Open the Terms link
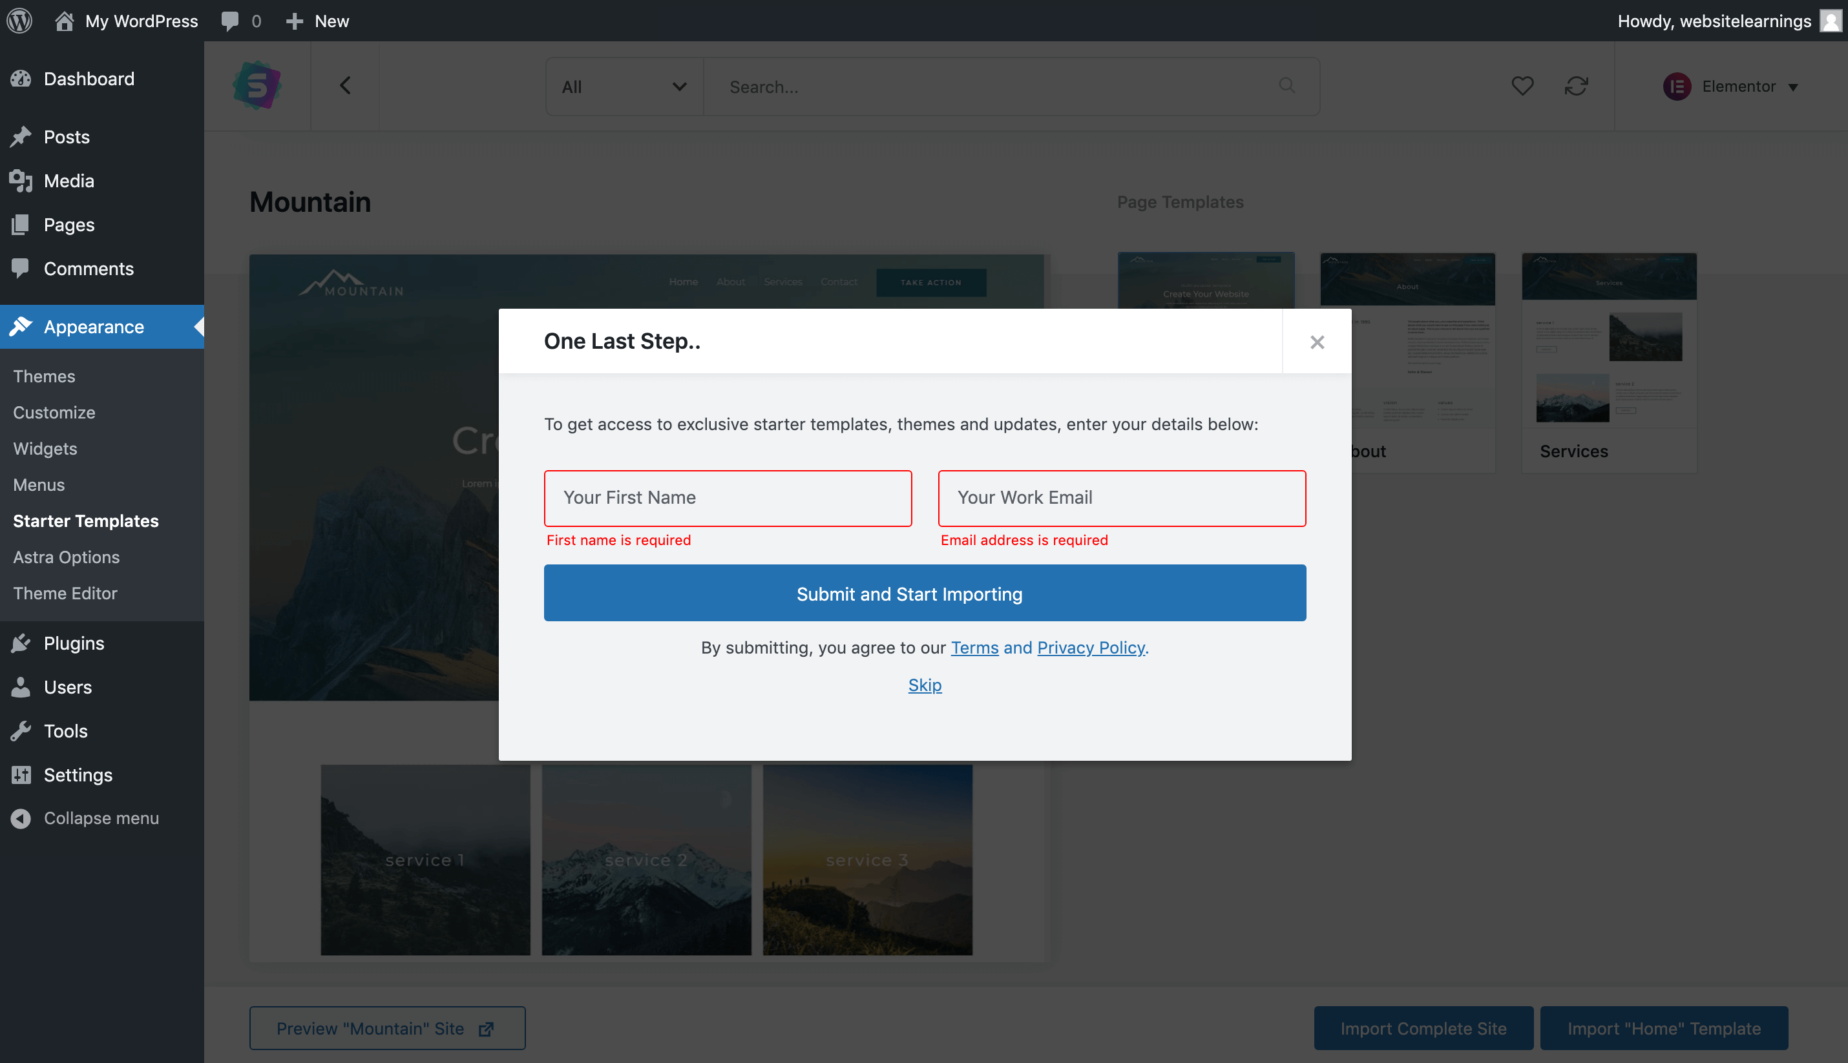Image resolution: width=1848 pixels, height=1063 pixels. (x=974, y=648)
